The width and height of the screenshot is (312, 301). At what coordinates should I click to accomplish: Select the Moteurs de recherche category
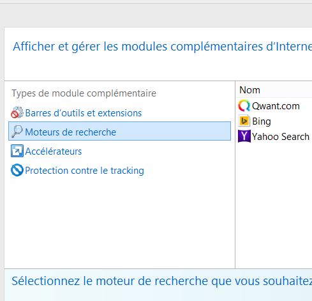point(119,131)
